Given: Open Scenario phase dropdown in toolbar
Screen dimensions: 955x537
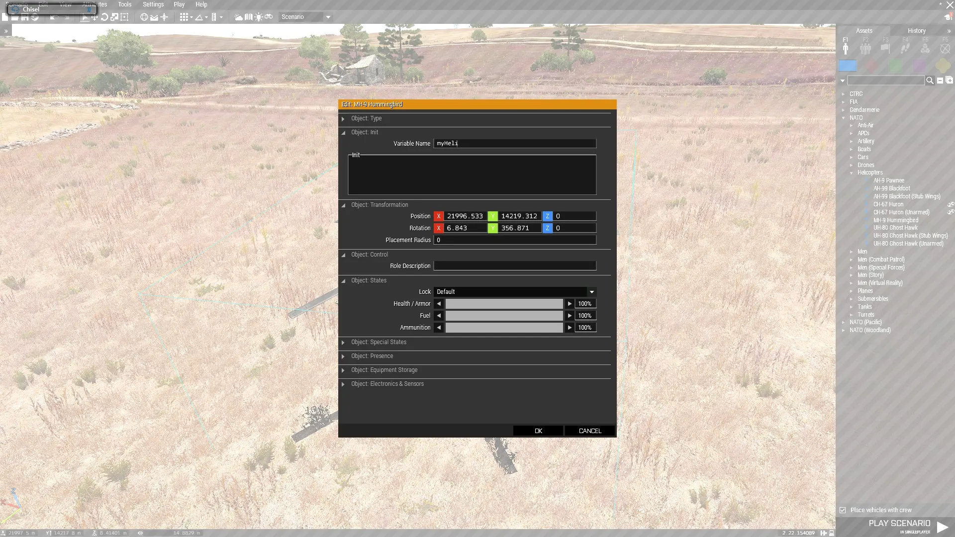Looking at the screenshot, I should [305, 17].
